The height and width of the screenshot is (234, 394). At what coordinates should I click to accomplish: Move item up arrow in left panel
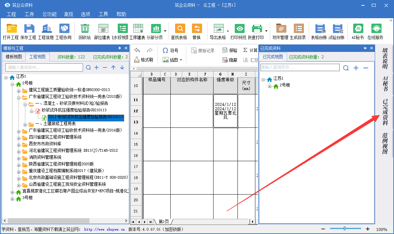[113, 67]
